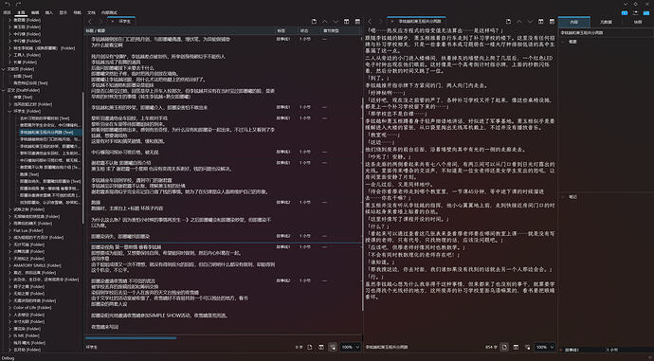Image resolution: width=654 pixels, height=361 pixels.
Task: Switch to 元数据 tab in inspector
Action: tap(606, 22)
